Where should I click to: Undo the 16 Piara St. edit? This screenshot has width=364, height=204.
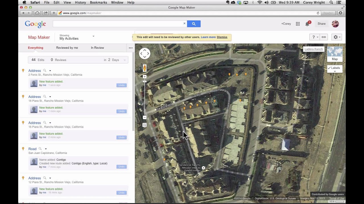click(121, 137)
